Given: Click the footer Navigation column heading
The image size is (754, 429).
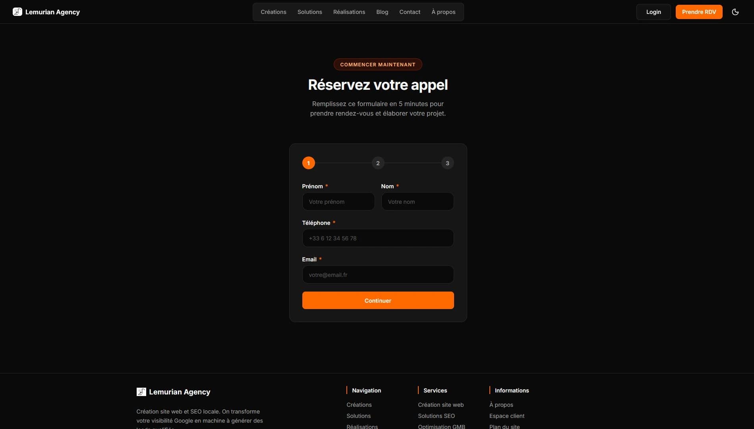Looking at the screenshot, I should (x=366, y=390).
